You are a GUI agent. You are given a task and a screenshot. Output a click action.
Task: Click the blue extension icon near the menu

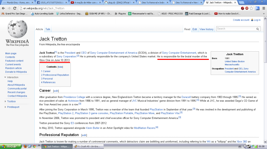pos(257,8)
